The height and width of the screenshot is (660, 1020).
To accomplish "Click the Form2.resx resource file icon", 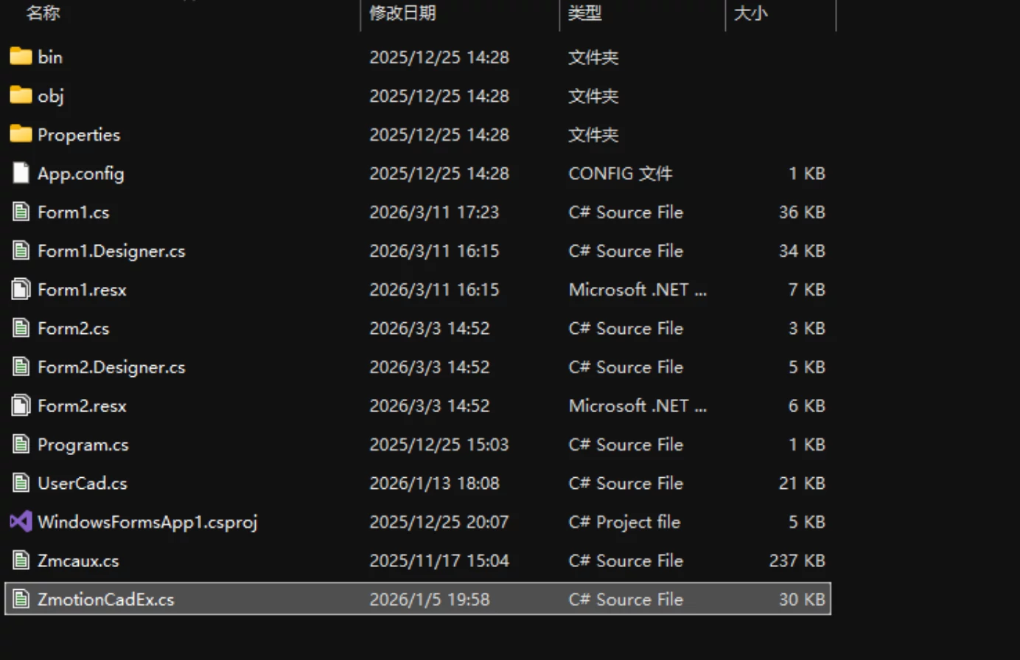I will [x=21, y=406].
